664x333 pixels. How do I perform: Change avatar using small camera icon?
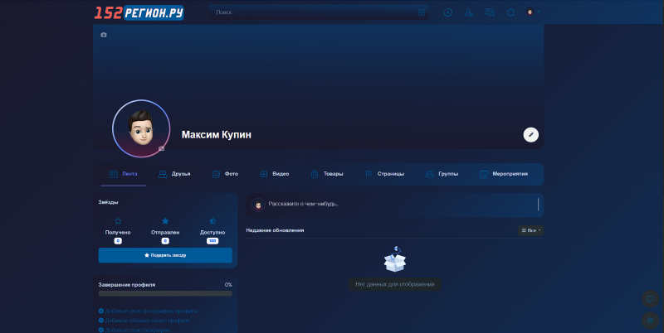161,148
